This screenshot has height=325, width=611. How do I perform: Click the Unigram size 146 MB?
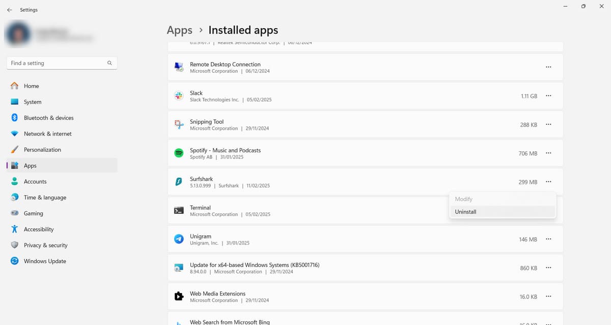pos(528,239)
